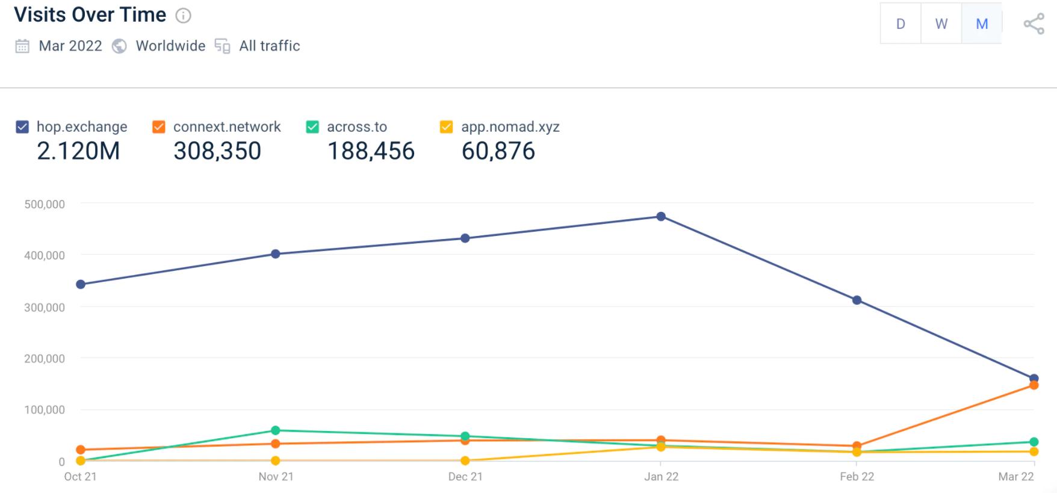
Task: Click the globe icon beside Worldwide
Action: pos(120,46)
